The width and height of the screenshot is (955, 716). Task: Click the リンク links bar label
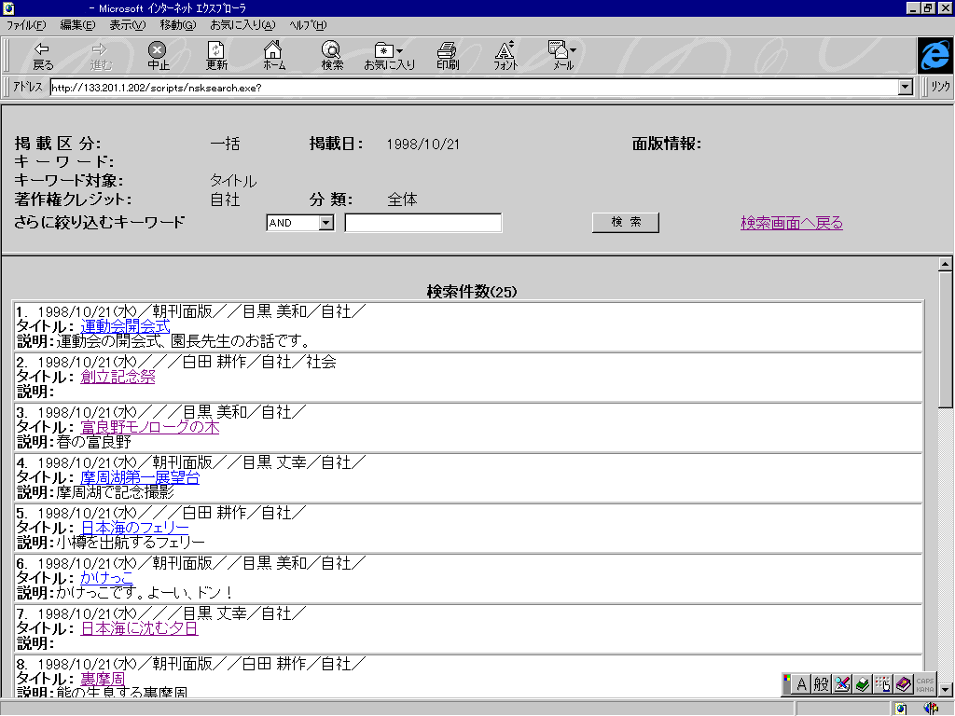(x=940, y=87)
